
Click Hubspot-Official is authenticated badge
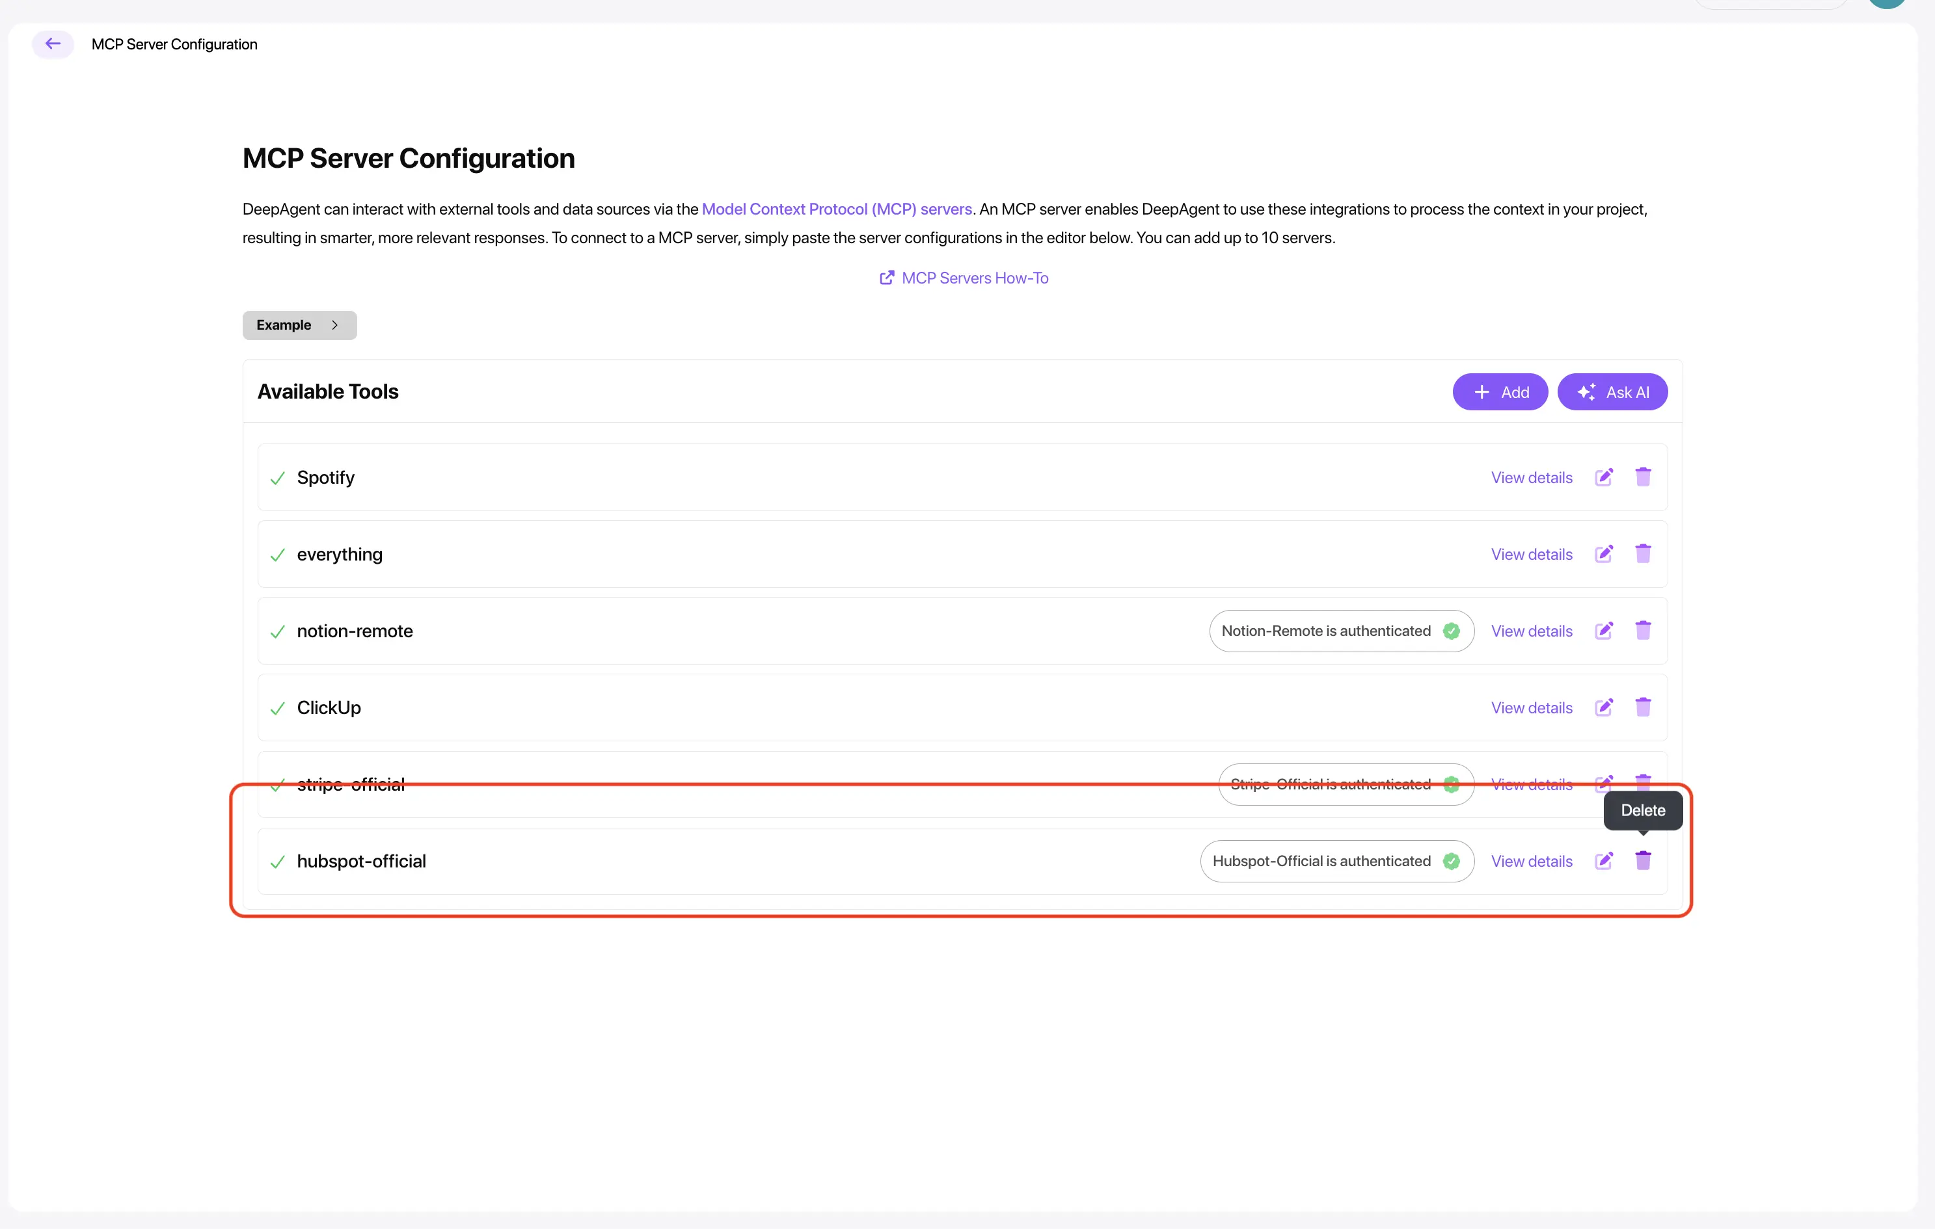point(1336,861)
